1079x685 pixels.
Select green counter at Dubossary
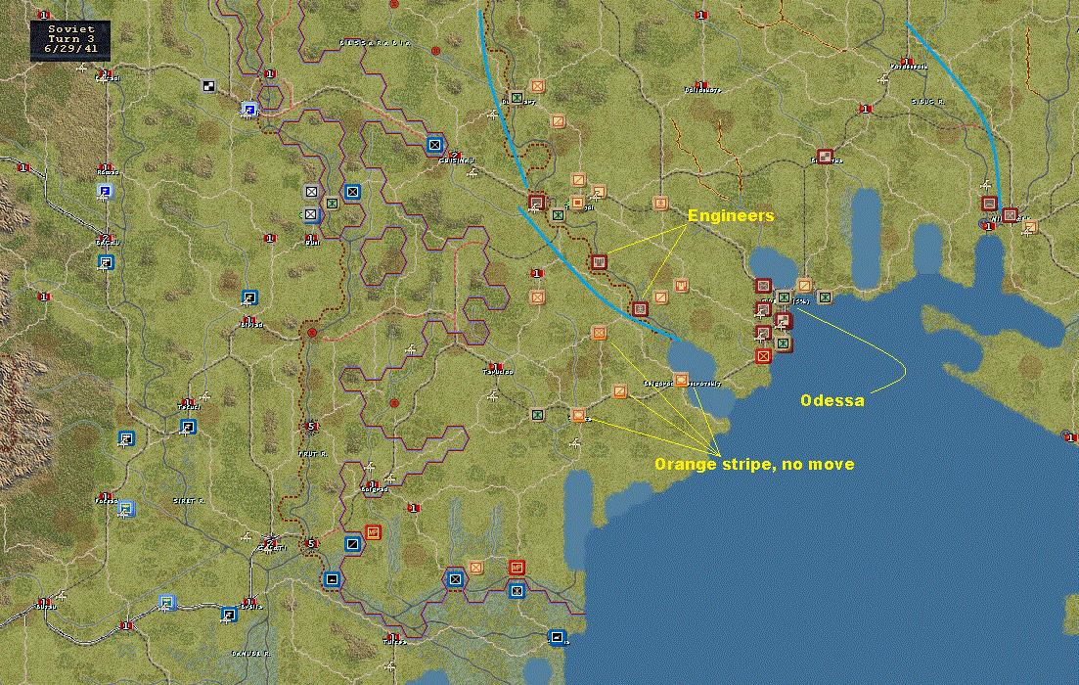click(517, 98)
